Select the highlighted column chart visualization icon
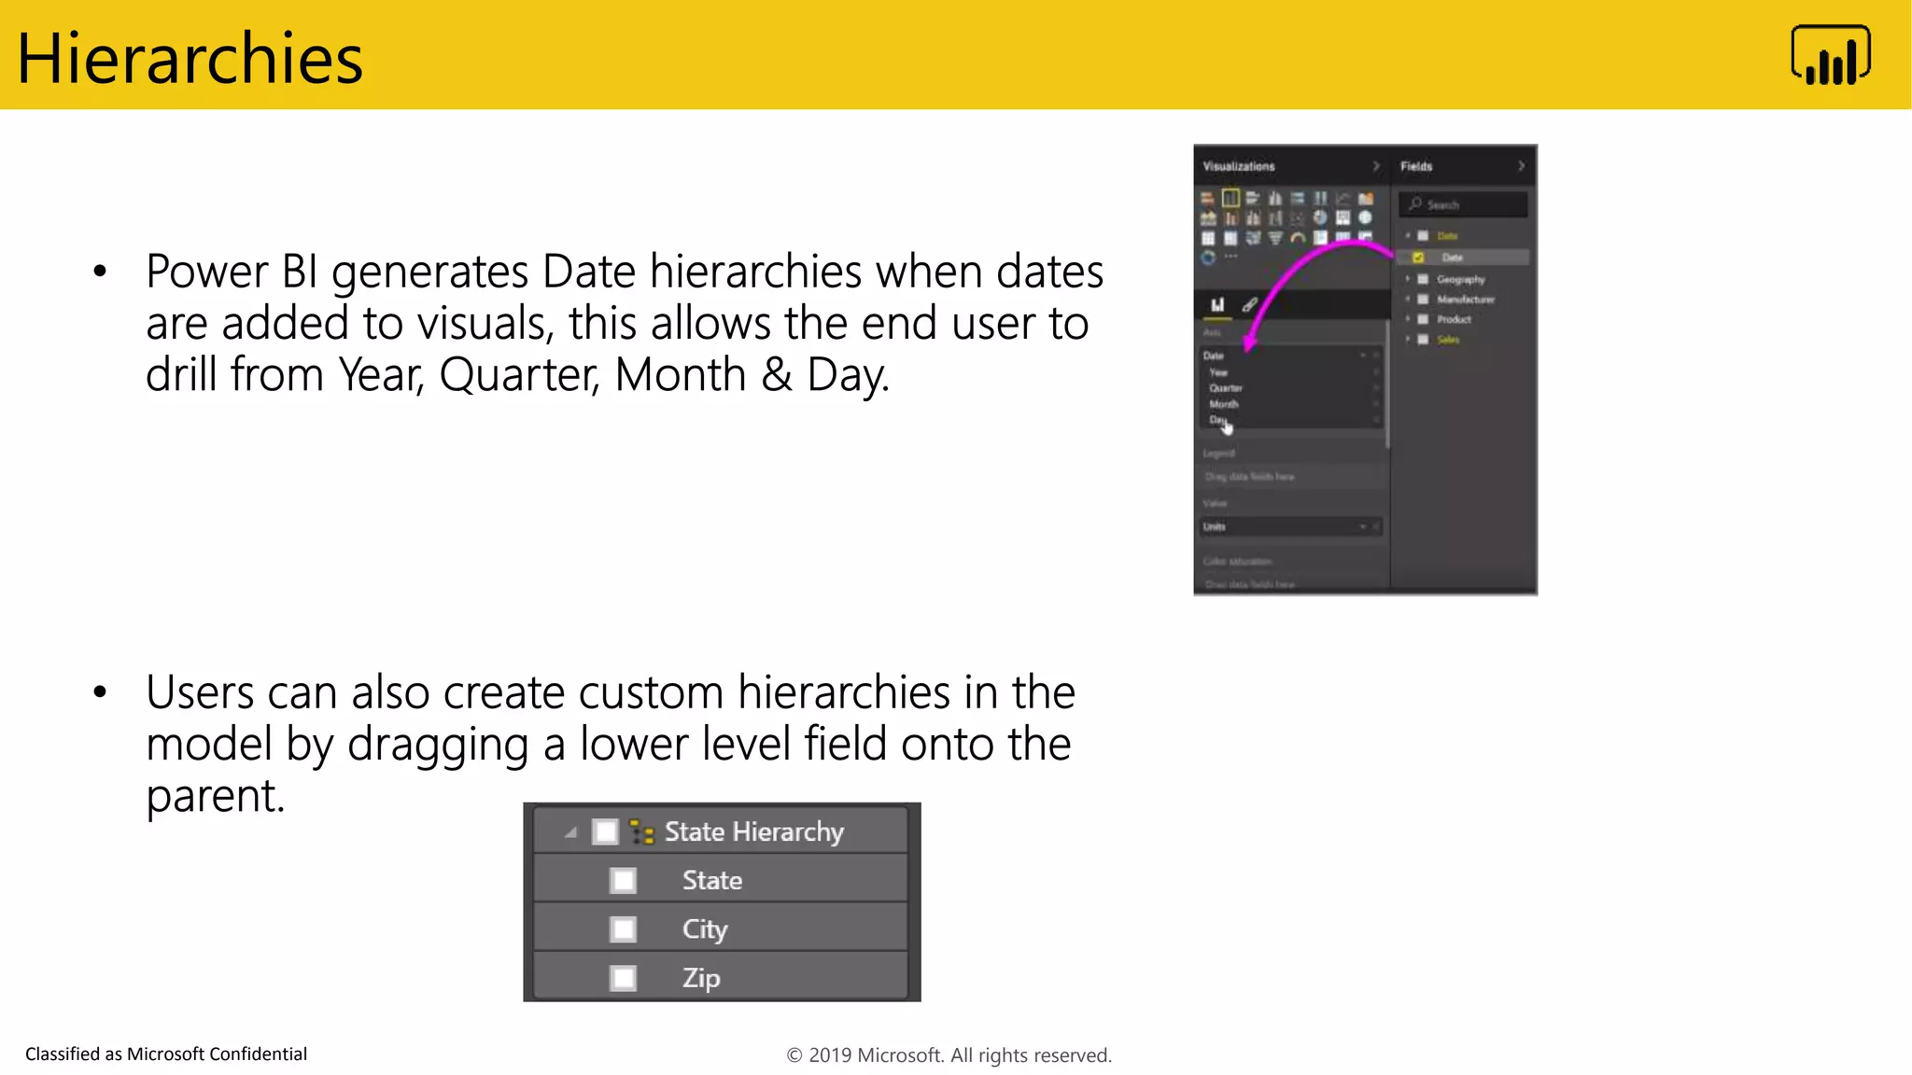Viewport: 1912px width, 1075px height. click(x=1230, y=198)
